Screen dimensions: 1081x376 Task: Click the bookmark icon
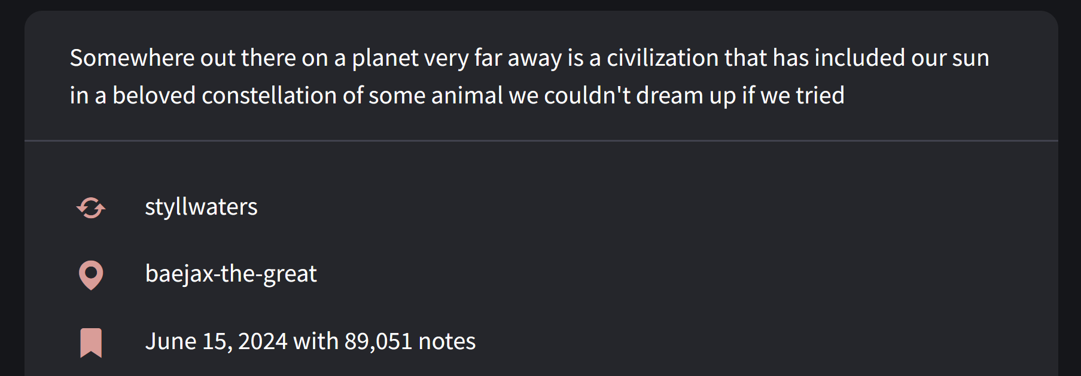point(91,342)
